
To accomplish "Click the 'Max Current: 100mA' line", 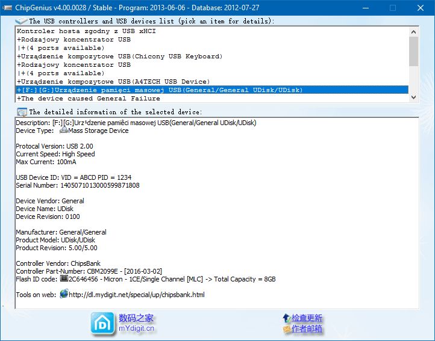I will [46, 162].
